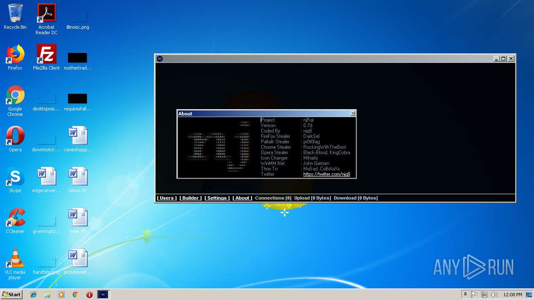The image size is (534, 300).
Task: Click the 'FireFox Stealer' label
Action: tap(275, 136)
